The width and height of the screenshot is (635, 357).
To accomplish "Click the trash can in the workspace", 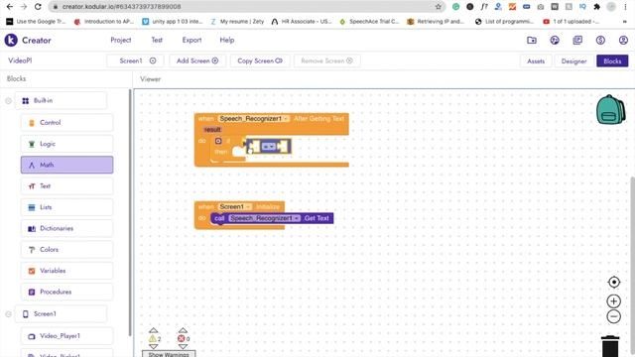I will 610,346.
